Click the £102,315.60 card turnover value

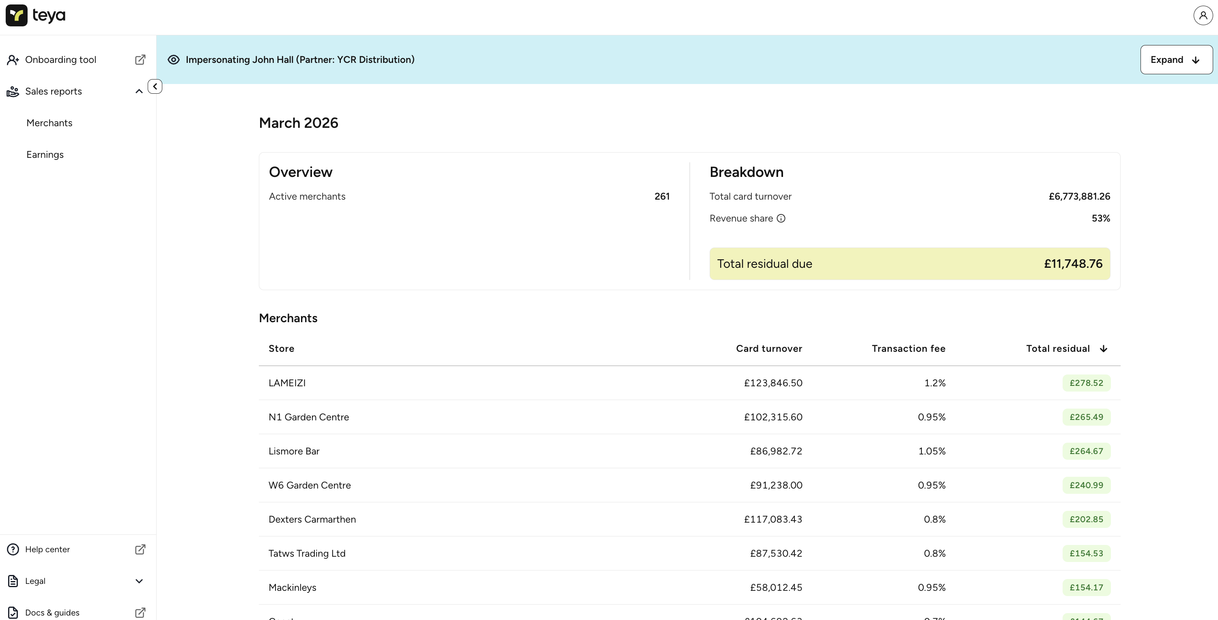[x=773, y=417]
